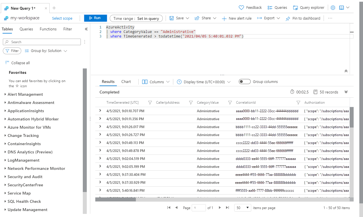Open the Share dropdown chevron

point(215,18)
